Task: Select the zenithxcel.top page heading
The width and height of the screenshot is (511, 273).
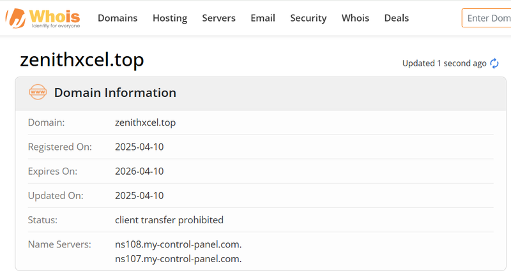Action: pos(82,60)
